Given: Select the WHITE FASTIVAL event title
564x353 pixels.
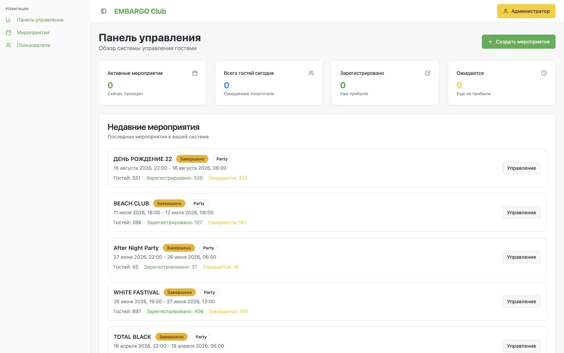Looking at the screenshot, I should (136, 292).
